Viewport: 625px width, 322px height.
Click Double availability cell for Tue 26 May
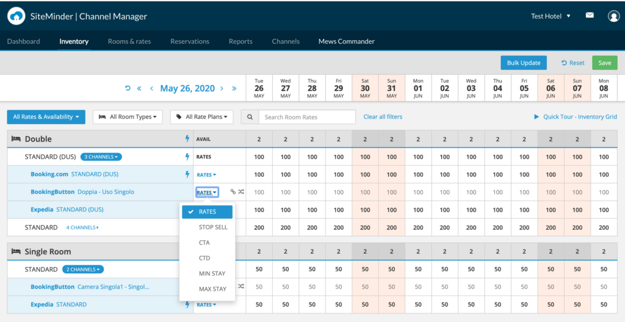259,139
